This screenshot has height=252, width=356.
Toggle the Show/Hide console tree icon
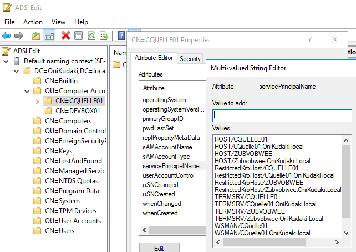tap(49, 36)
